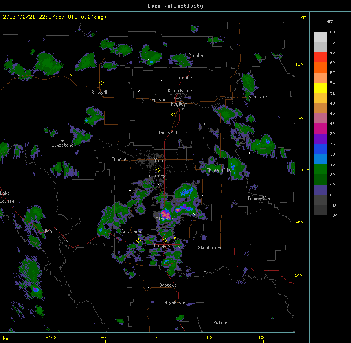This screenshot has height=343, width=351.
Task: Select the orange 57–60 dBZ legend swatch
Action: (320, 67)
